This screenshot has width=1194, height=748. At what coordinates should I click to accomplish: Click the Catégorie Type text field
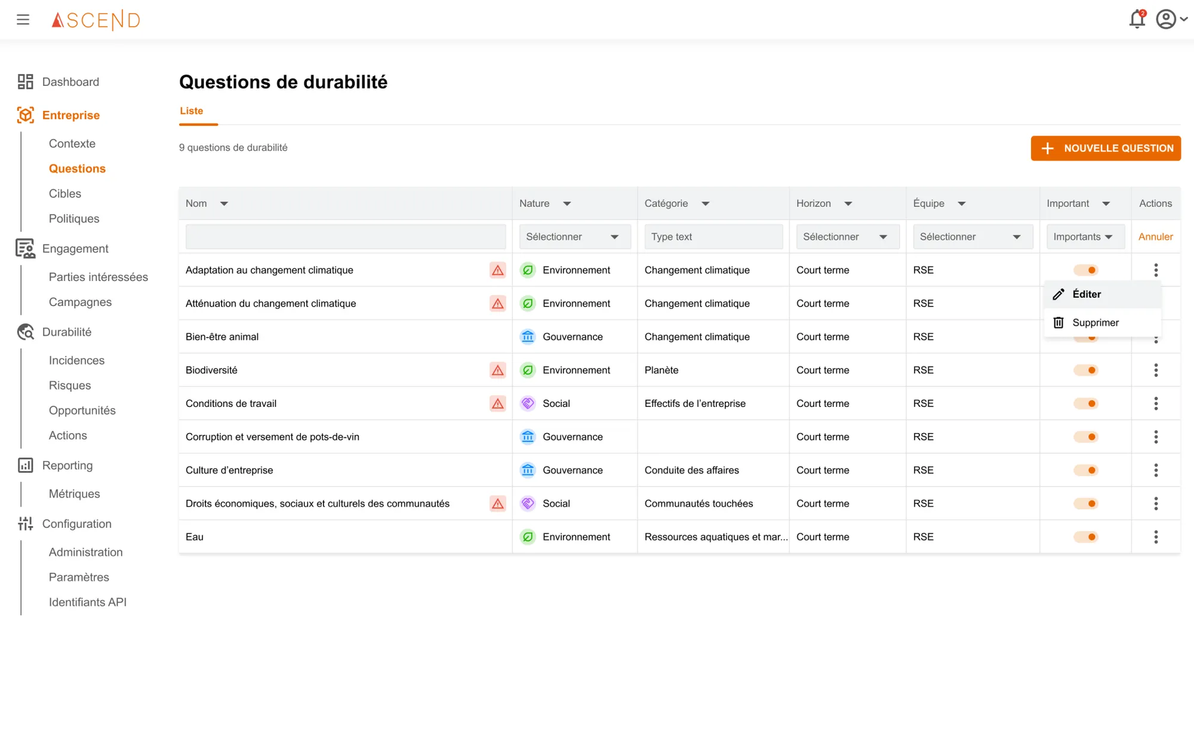pyautogui.click(x=713, y=237)
